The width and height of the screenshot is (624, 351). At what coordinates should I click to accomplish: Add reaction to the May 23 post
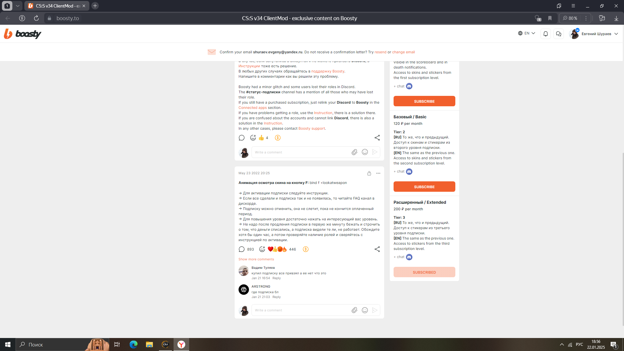click(x=262, y=249)
